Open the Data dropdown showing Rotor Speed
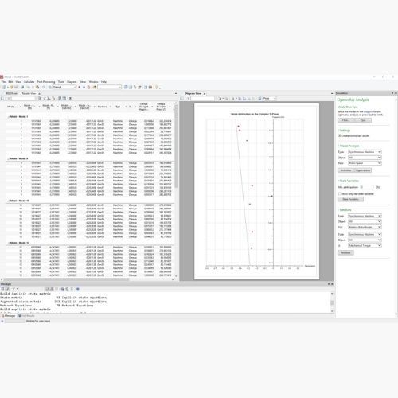Screen dimensions: 398x398 click(365, 163)
